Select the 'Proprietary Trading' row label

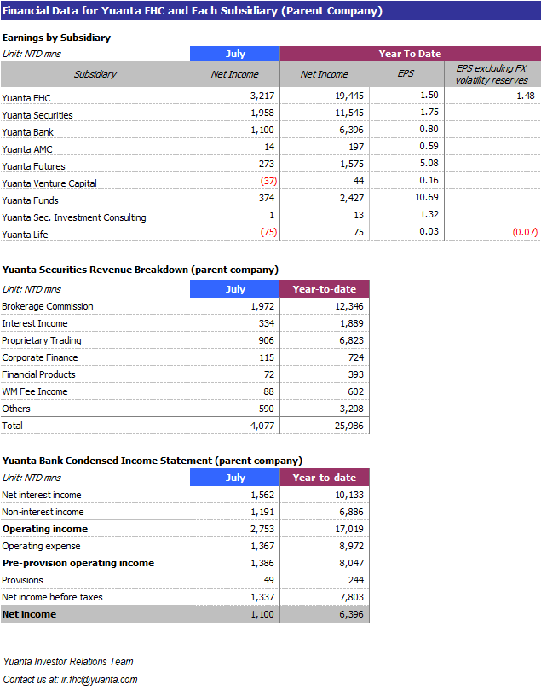42,340
